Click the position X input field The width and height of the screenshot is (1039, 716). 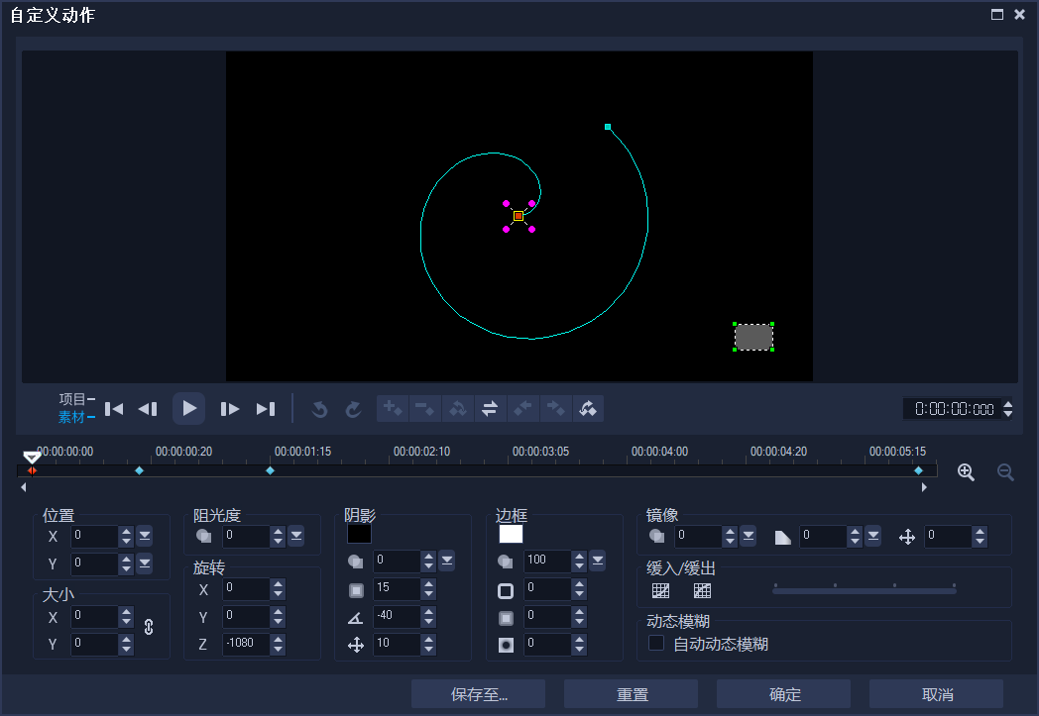point(94,536)
